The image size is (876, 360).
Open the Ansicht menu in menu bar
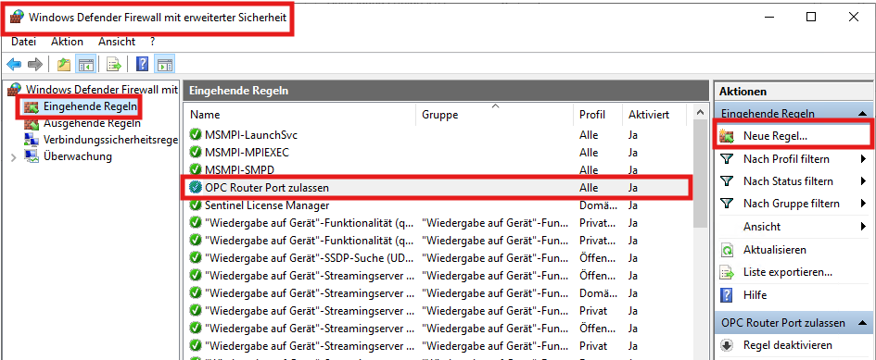pos(117,42)
